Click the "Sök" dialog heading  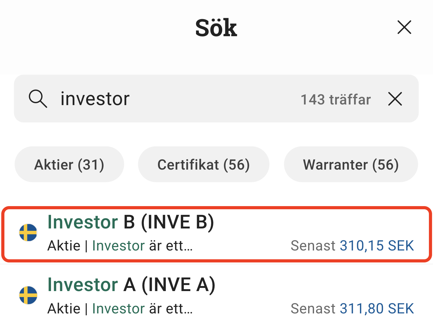click(x=216, y=28)
